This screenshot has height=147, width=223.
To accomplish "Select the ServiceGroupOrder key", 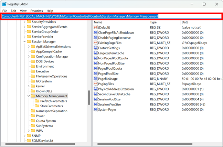I will (x=45, y=32).
